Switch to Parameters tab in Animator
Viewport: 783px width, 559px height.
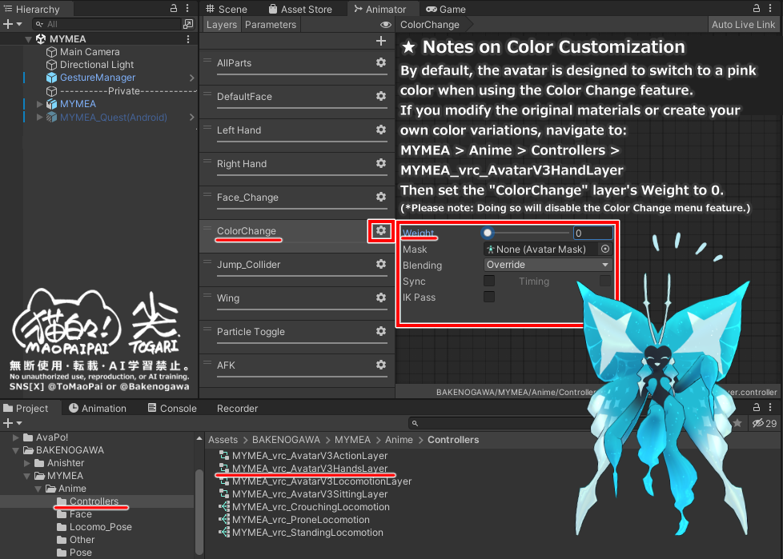tap(270, 25)
